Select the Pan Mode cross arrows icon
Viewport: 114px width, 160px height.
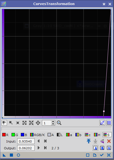coord(38,123)
